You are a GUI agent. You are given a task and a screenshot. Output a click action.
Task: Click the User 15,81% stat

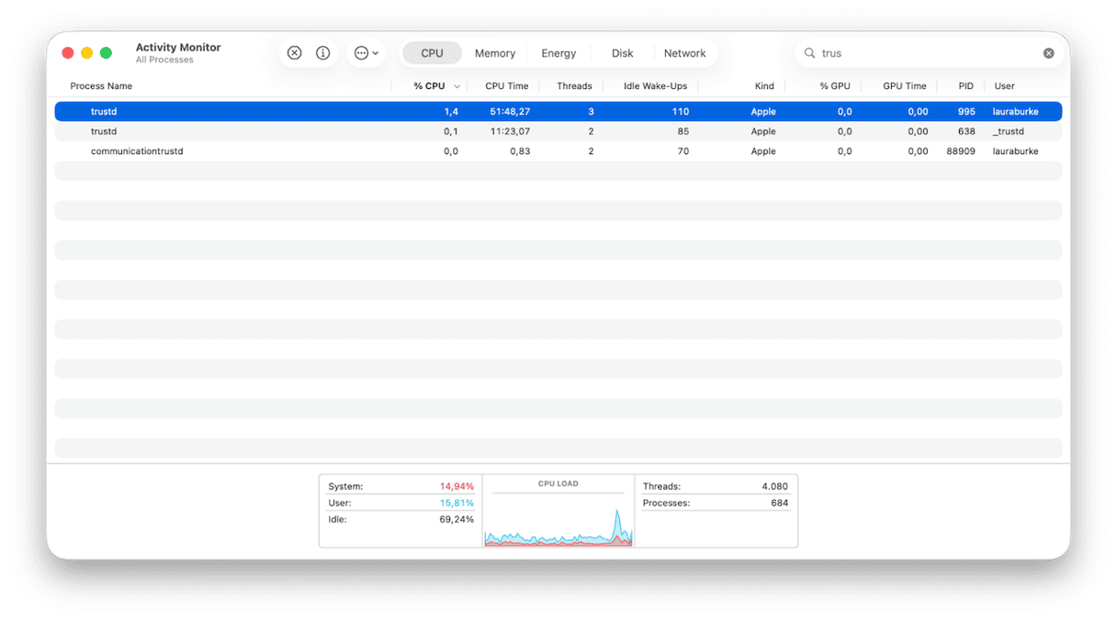401,503
